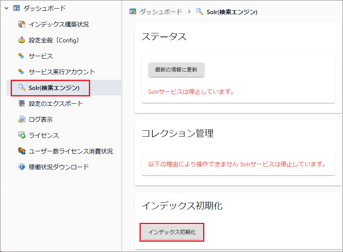Click the ライセンス icon

coord(22,135)
